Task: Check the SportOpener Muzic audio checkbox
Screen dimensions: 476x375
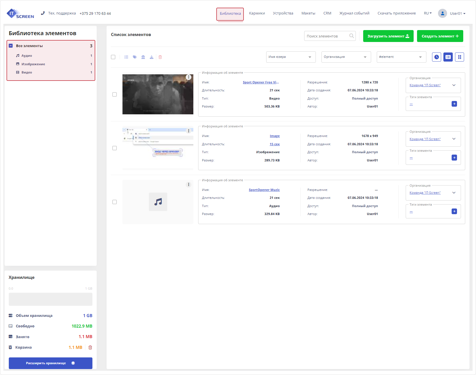Action: 115,202
